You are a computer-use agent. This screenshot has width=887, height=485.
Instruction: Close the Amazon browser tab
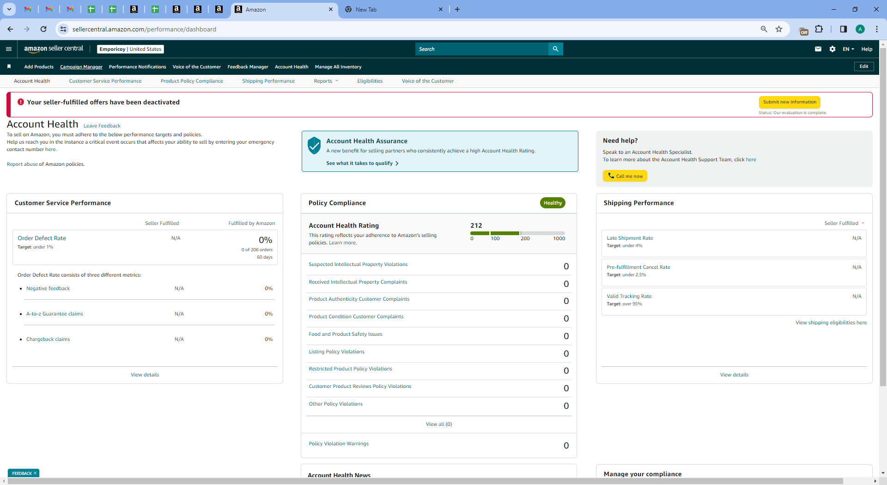click(331, 9)
